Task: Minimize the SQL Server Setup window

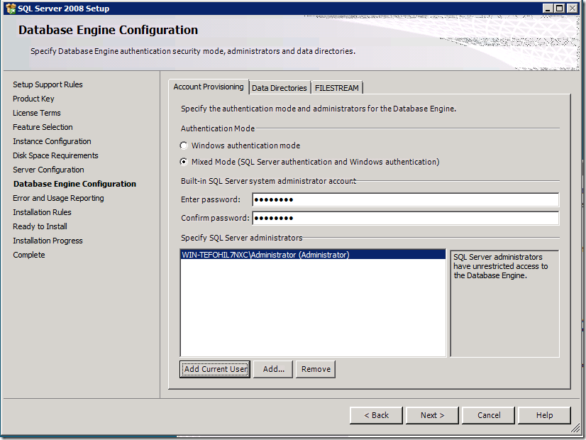Action: (x=548, y=9)
